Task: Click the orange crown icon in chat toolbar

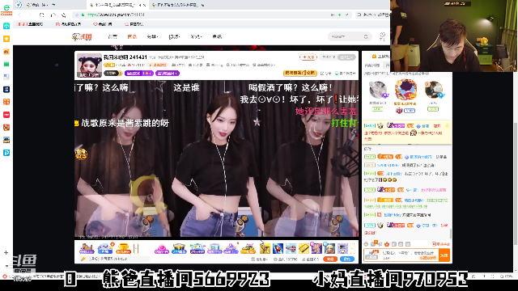Action: (x=387, y=244)
